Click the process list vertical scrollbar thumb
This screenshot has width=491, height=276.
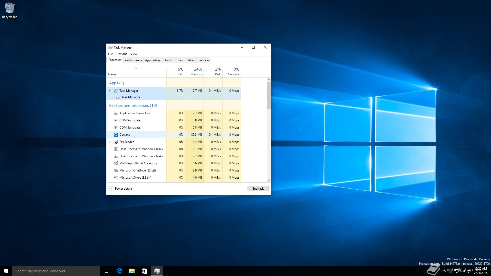269,95
